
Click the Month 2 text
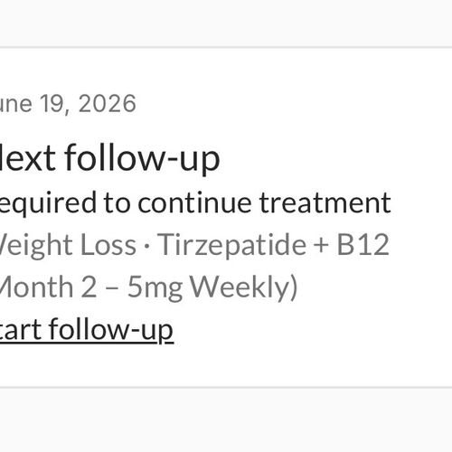[48, 287]
